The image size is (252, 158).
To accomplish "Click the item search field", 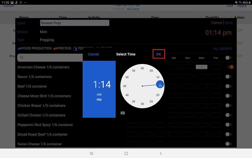I will click(50, 58).
